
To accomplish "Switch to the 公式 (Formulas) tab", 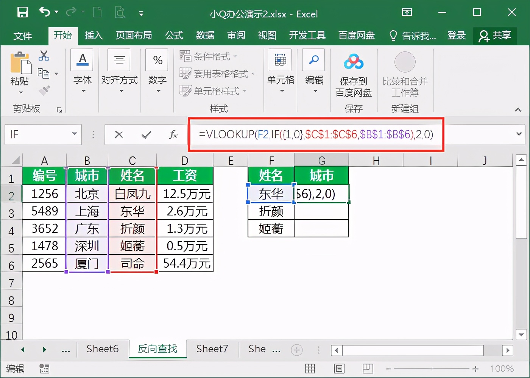I will (174, 36).
